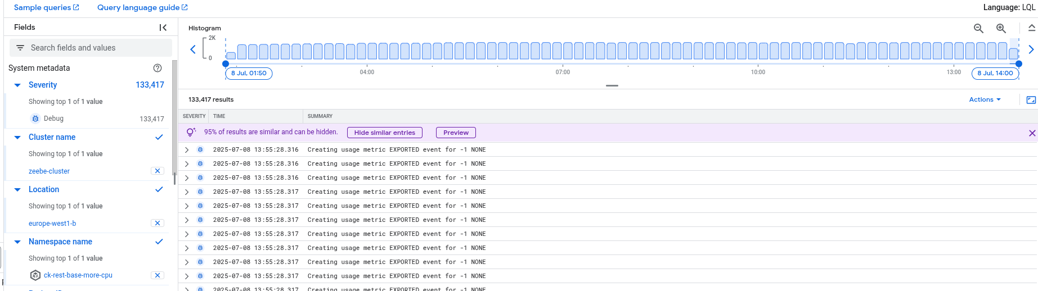Move histogram to later time range
This screenshot has width=1038, height=291.
(x=1031, y=49)
